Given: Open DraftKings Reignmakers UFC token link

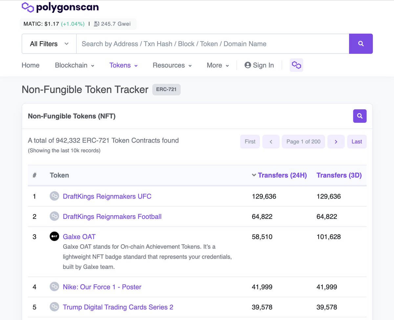Looking at the screenshot, I should [107, 196].
